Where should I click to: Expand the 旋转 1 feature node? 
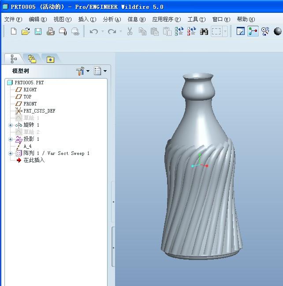(11, 125)
